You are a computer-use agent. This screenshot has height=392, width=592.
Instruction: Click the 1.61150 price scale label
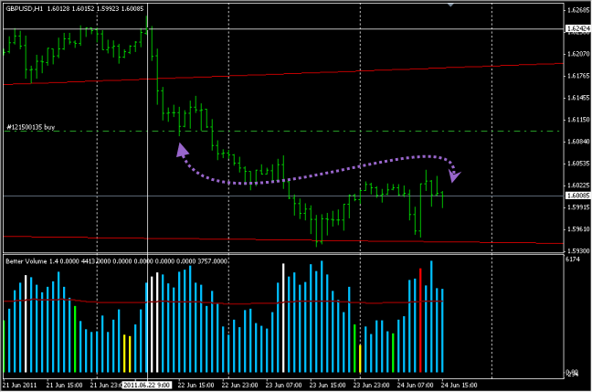coord(576,120)
